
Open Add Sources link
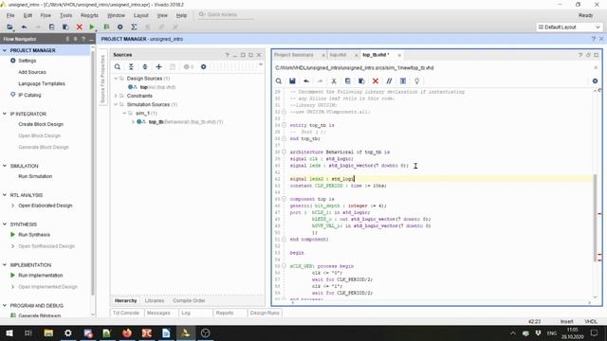pos(32,72)
